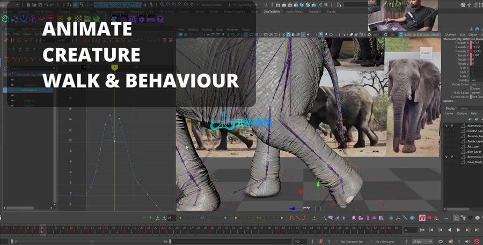
Task: Click the purple keyboard shelf icon
Action: [x=151, y=19]
